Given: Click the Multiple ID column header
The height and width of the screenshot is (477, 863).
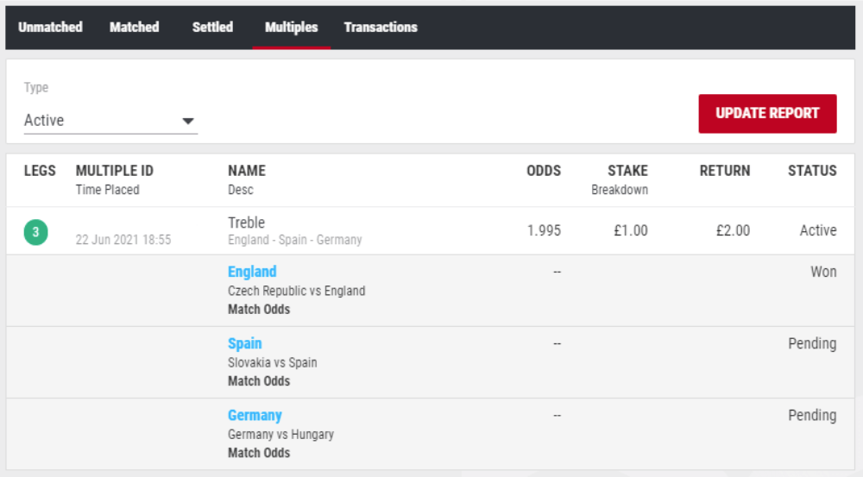Looking at the screenshot, I should pyautogui.click(x=115, y=171).
